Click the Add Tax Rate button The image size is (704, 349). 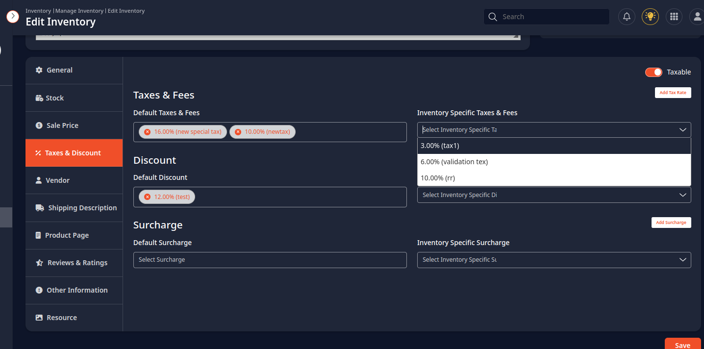(673, 93)
